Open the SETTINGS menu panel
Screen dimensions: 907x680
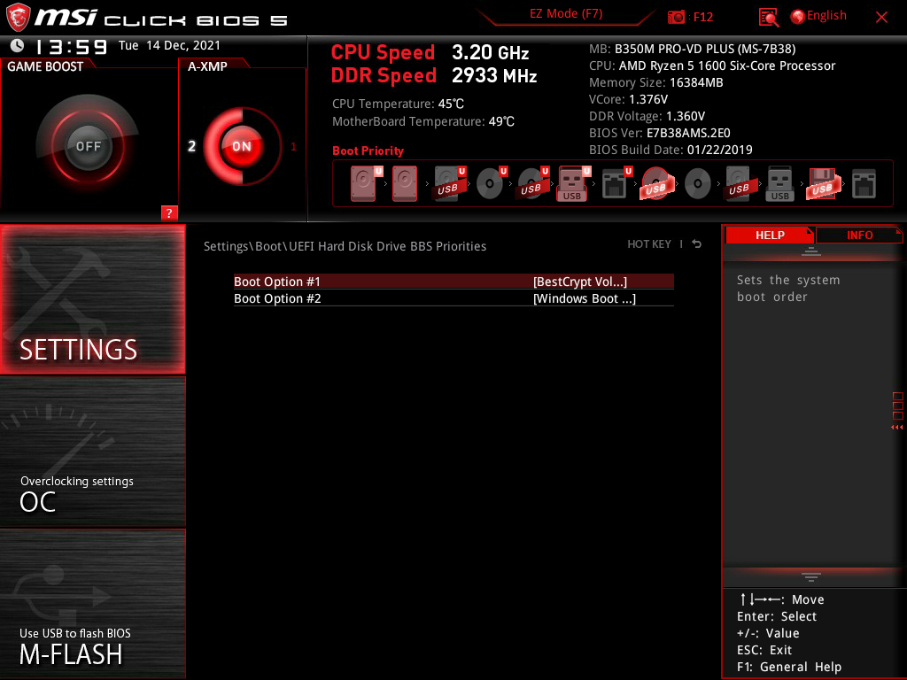pos(92,299)
